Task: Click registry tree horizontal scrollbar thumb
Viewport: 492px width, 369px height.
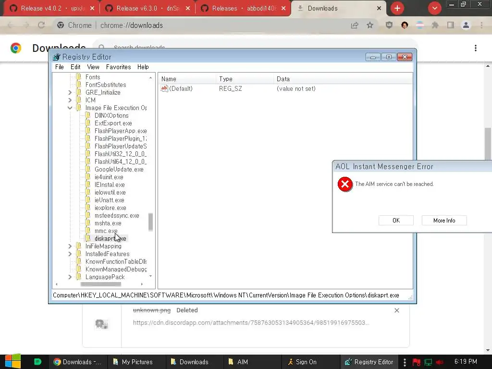Action: [101, 284]
